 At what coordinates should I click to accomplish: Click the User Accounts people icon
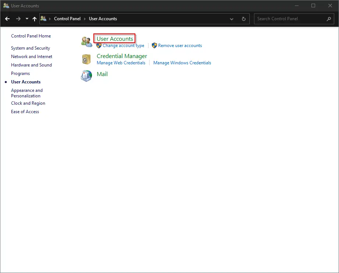pos(87,42)
